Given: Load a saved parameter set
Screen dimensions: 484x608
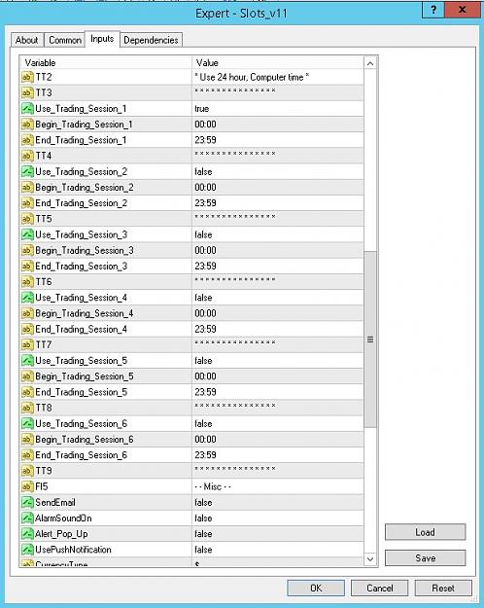Looking at the screenshot, I should [x=425, y=532].
